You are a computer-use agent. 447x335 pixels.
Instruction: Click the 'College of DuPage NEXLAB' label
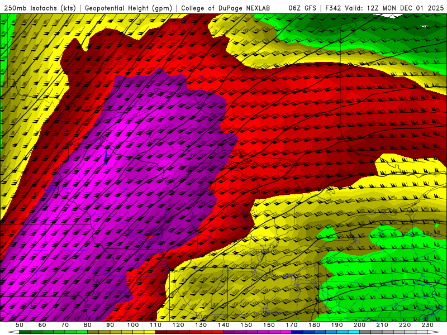click(226, 8)
